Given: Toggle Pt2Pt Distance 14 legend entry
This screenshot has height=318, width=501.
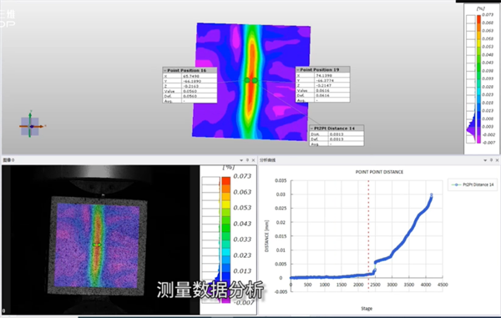Looking at the screenshot, I should tap(473, 184).
